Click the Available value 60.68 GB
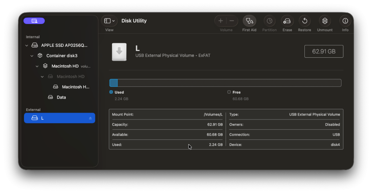 [215, 134]
